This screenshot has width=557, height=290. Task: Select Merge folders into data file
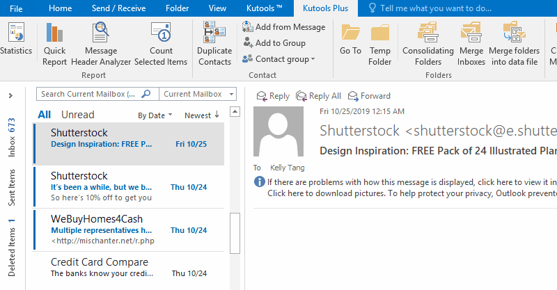pos(514,44)
